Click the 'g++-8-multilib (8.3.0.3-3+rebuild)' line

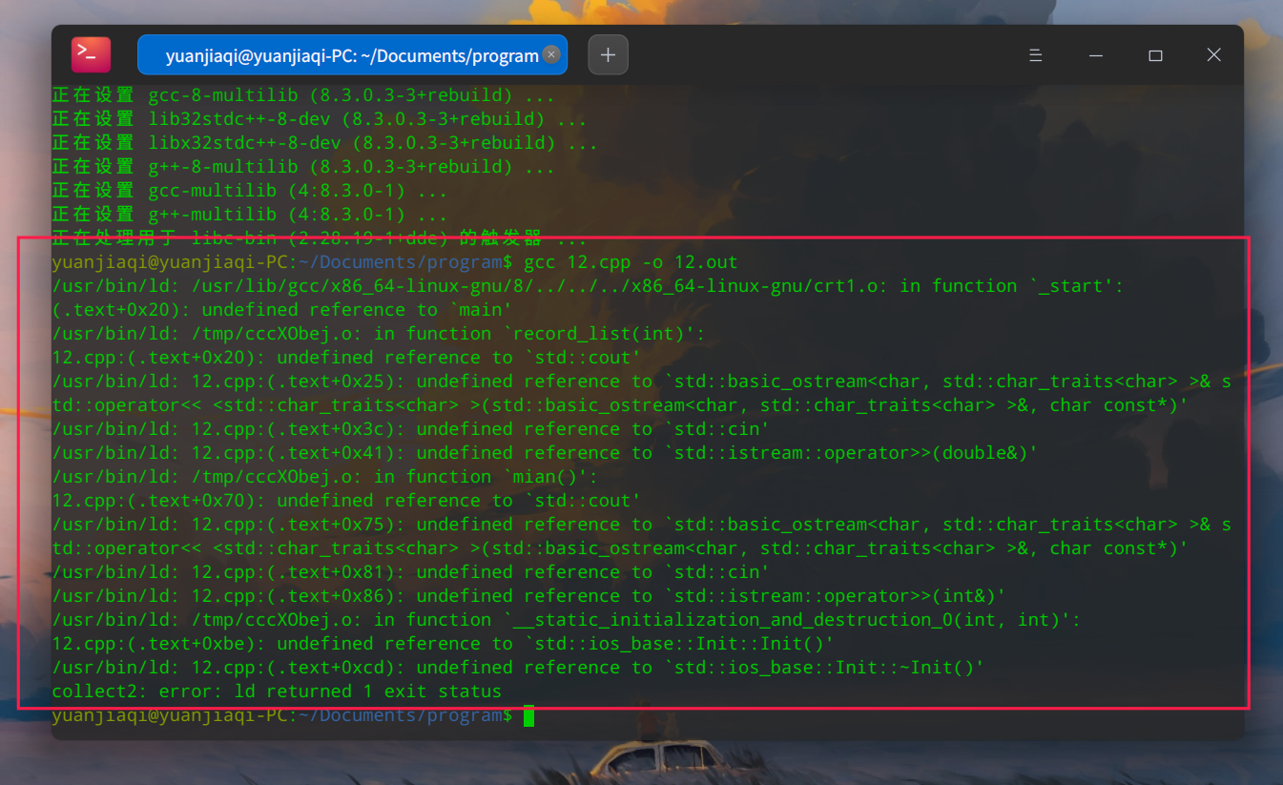tap(302, 167)
